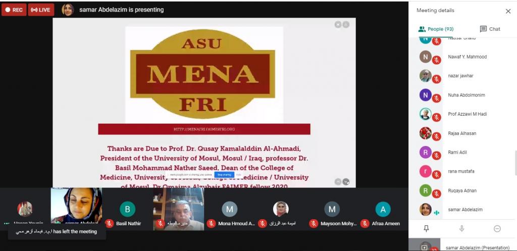The width and height of the screenshot is (517, 251).
Task: Click samar Abdelazim's video thumbnail
Action: (77, 206)
